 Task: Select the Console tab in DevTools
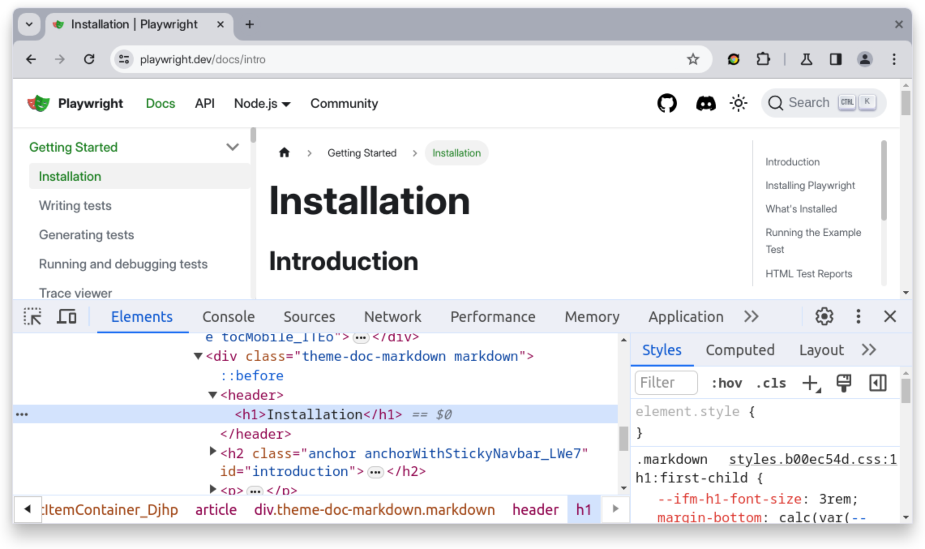click(x=227, y=317)
